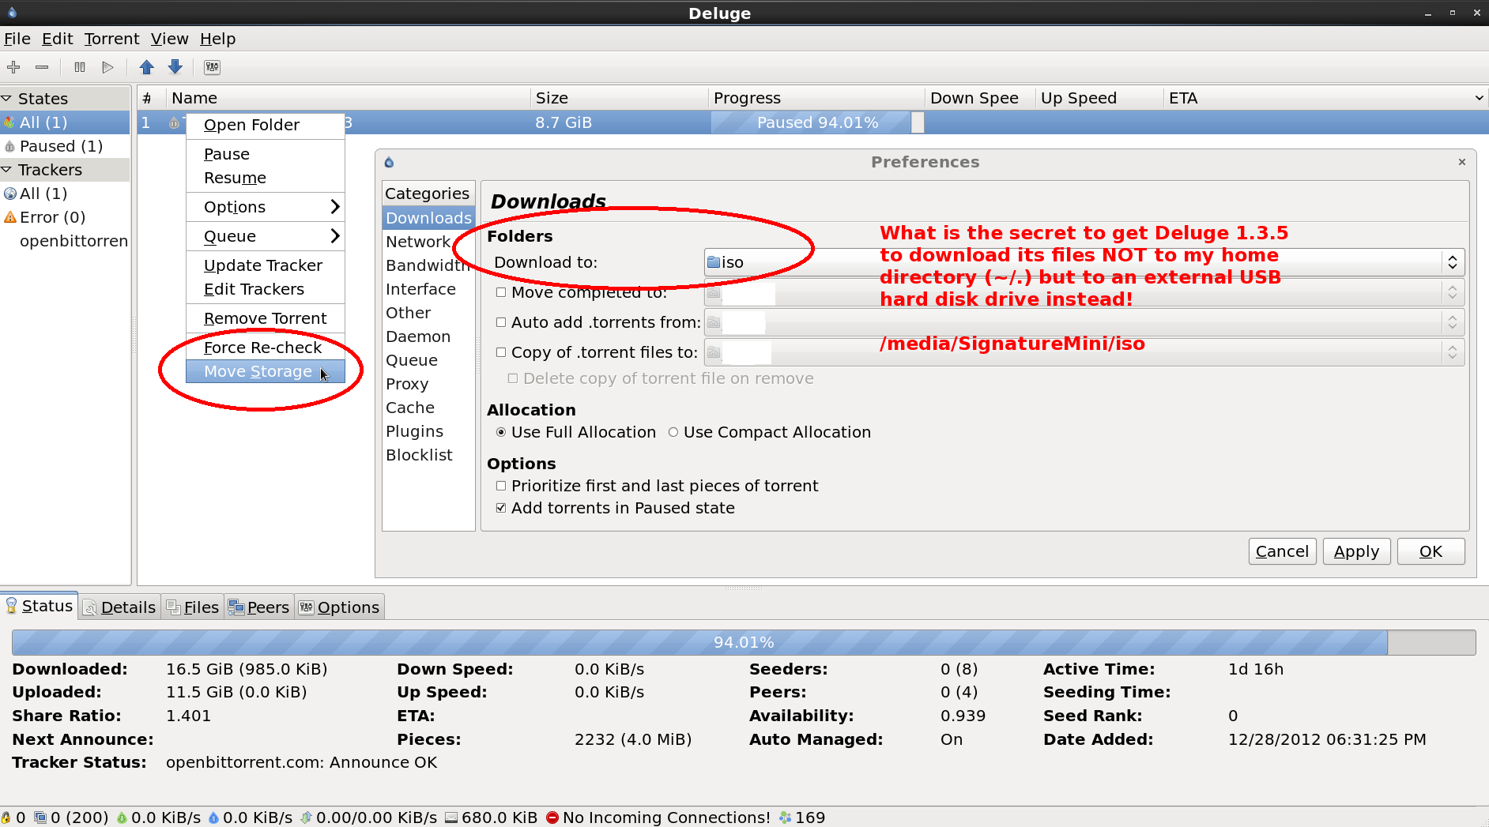Open Preferences from the toolbar icon
This screenshot has height=827, width=1489.
pyautogui.click(x=213, y=67)
